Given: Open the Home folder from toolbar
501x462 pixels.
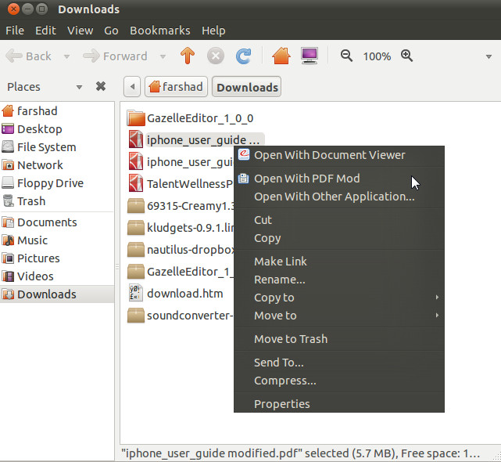Looking at the screenshot, I should coord(281,56).
